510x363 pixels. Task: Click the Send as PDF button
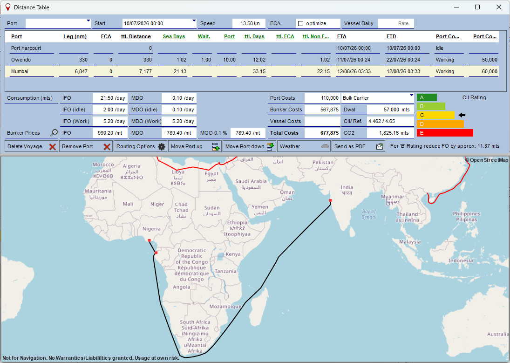coord(359,146)
